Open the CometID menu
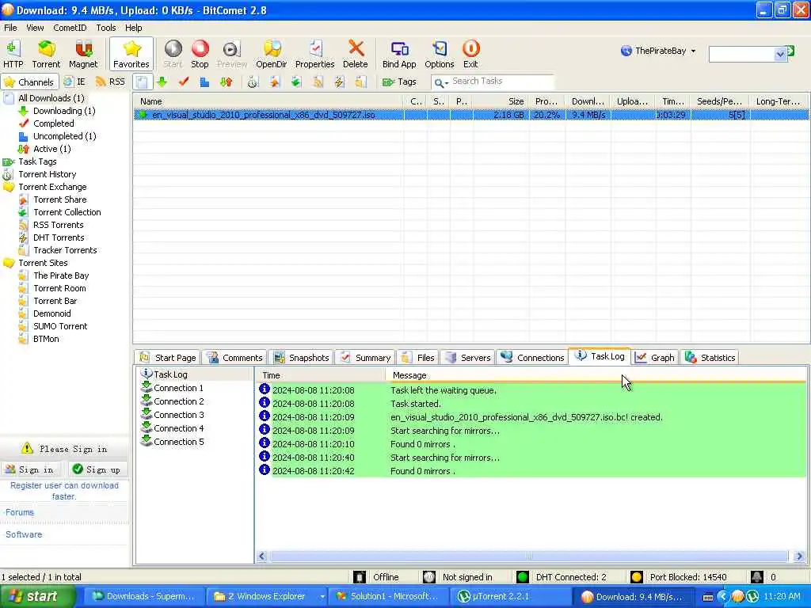811x608 pixels. click(x=70, y=28)
